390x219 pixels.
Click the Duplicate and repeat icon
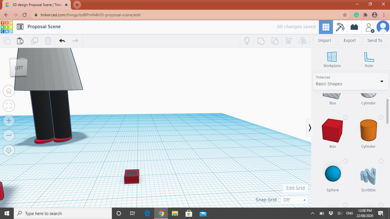[x=34, y=41]
